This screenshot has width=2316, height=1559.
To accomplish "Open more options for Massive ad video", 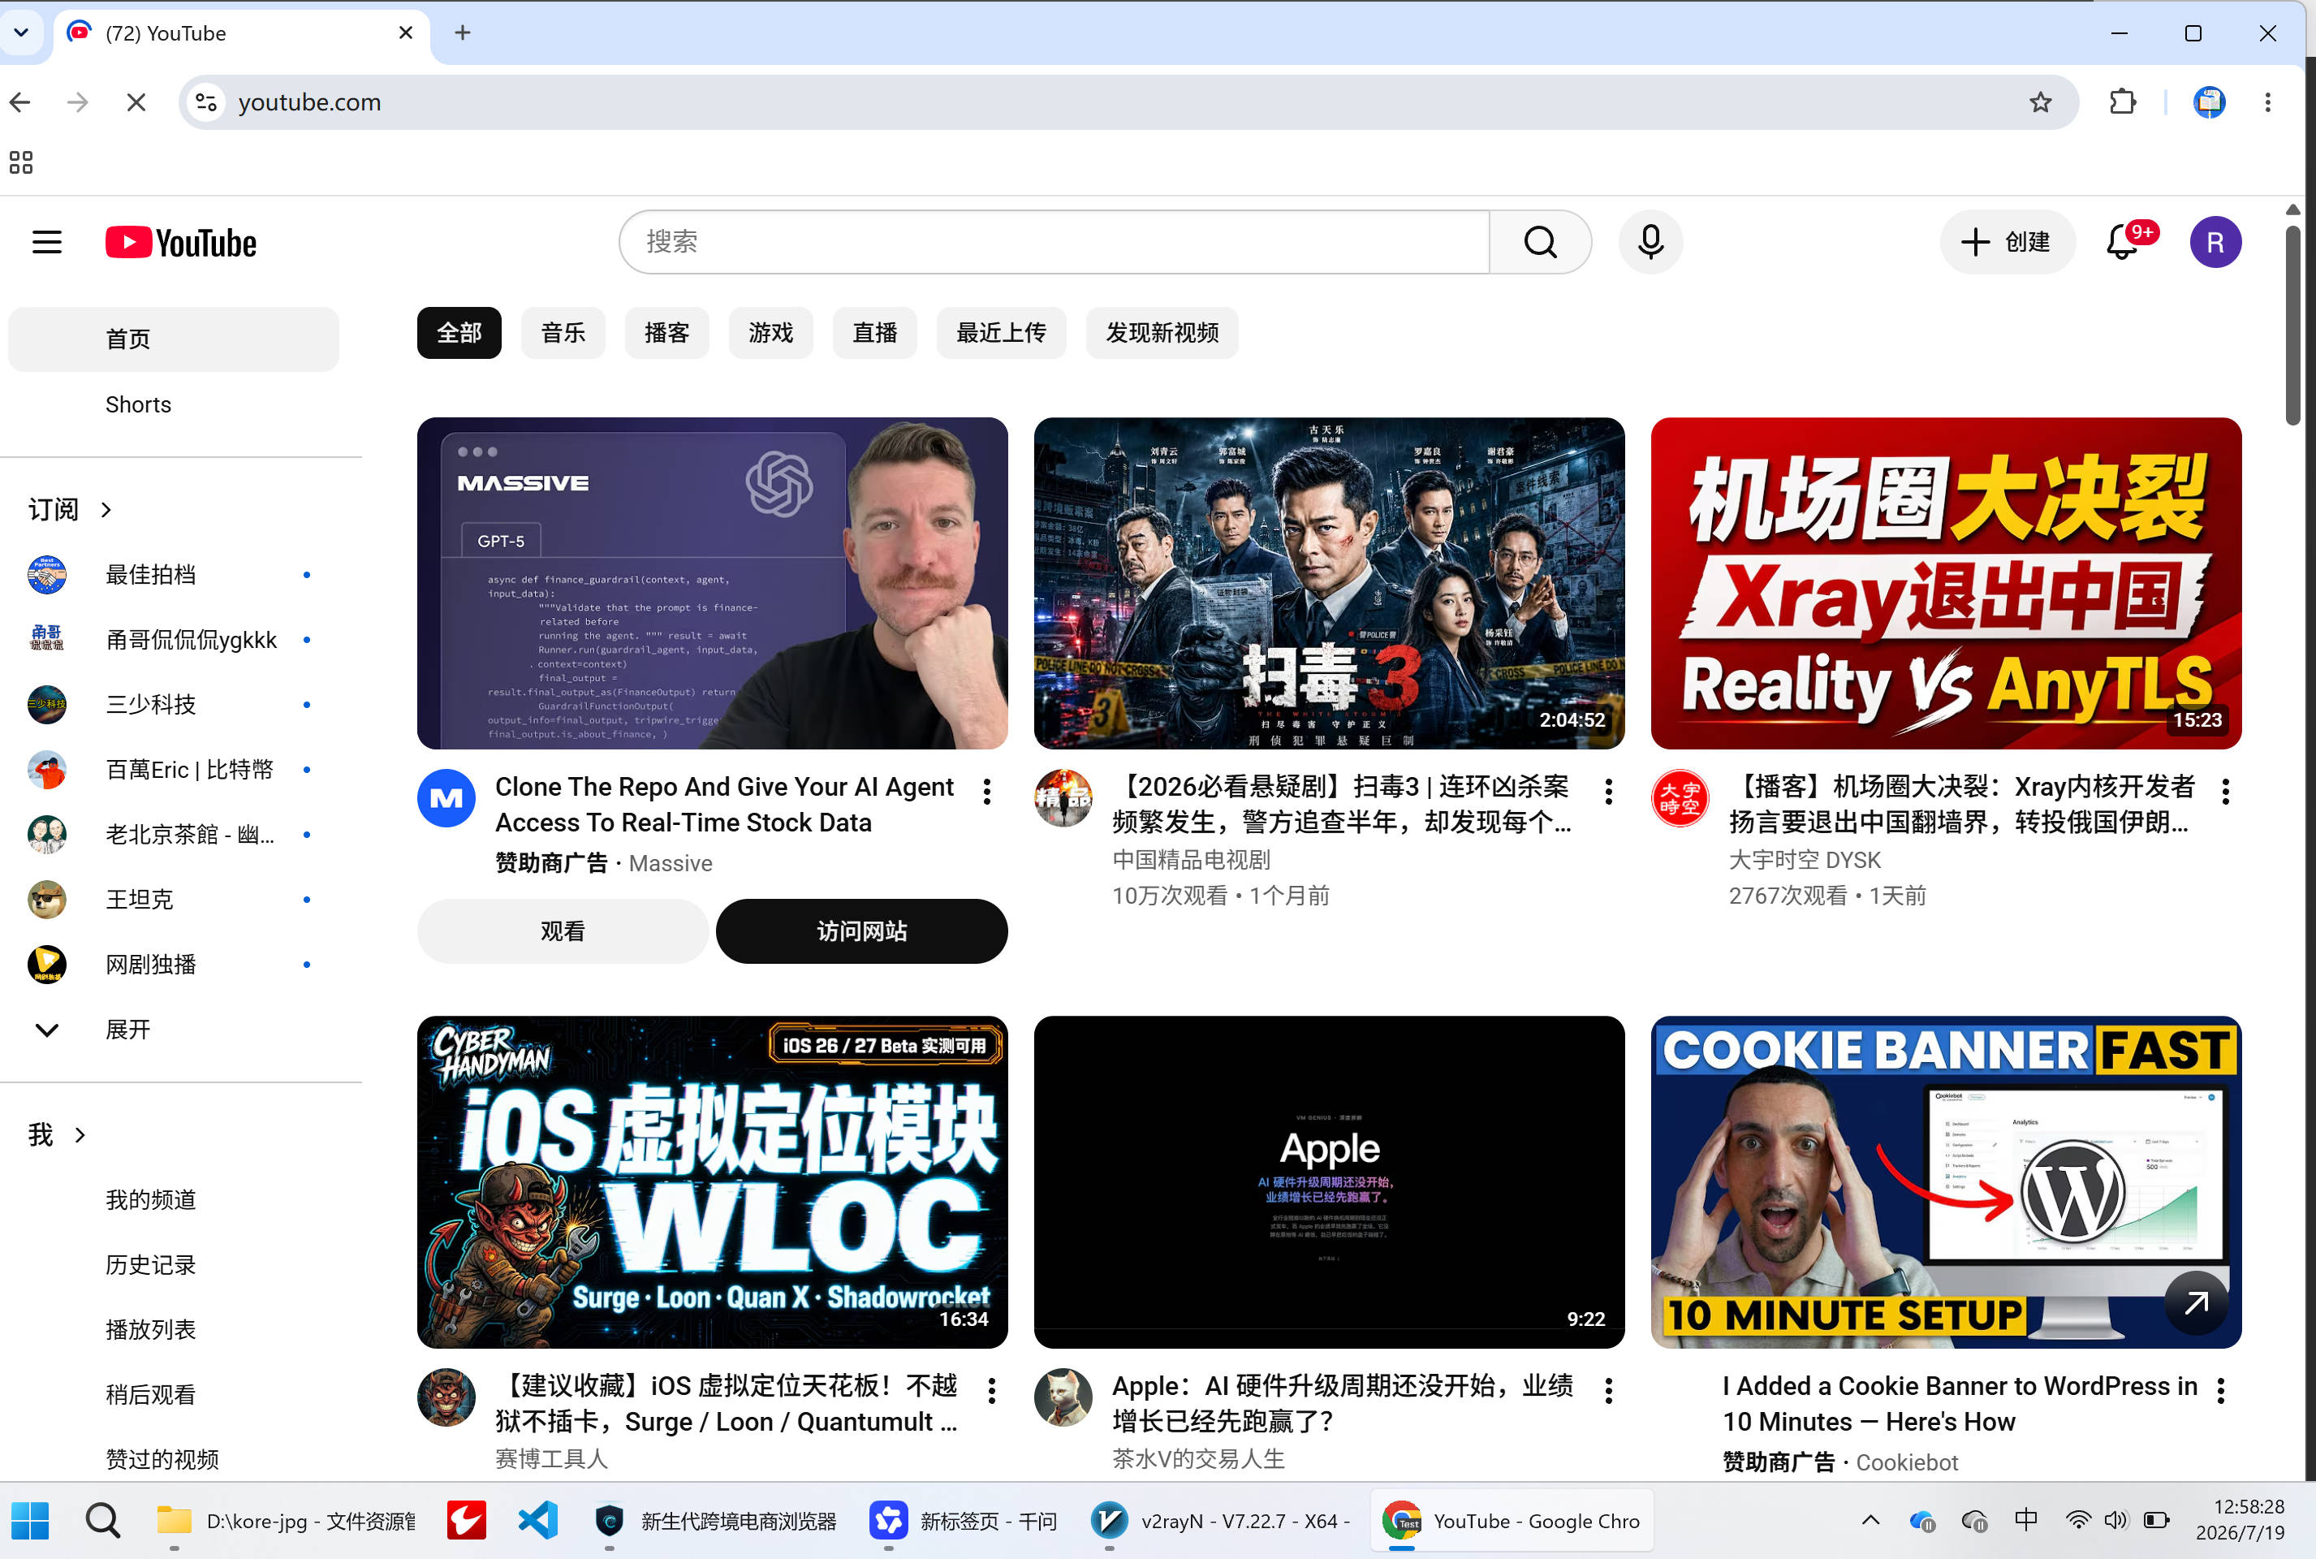I will (986, 792).
